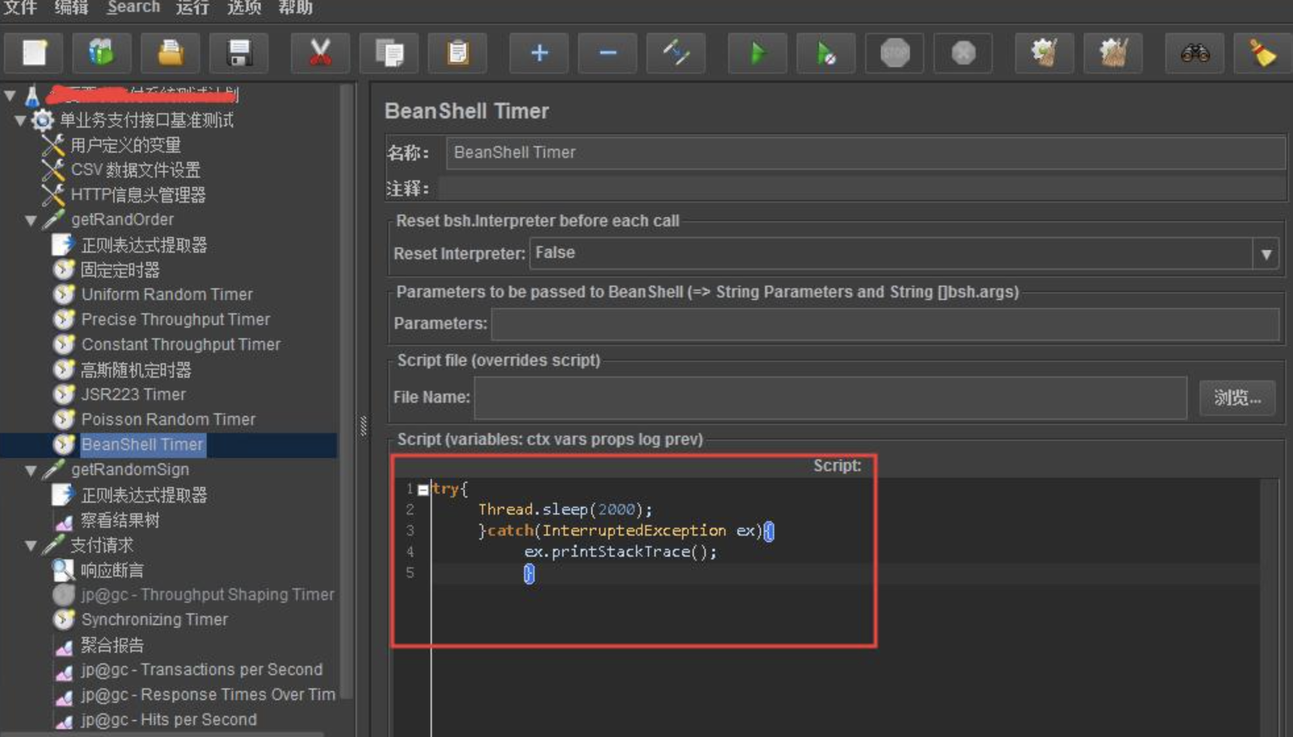Select jp@gc - Transactions per Second item
The image size is (1293, 737).
(x=202, y=670)
